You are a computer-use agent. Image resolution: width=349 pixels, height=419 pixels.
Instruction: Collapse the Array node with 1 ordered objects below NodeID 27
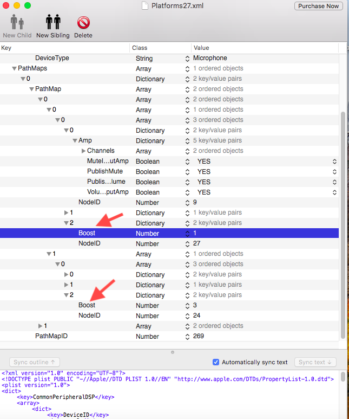coord(49,254)
